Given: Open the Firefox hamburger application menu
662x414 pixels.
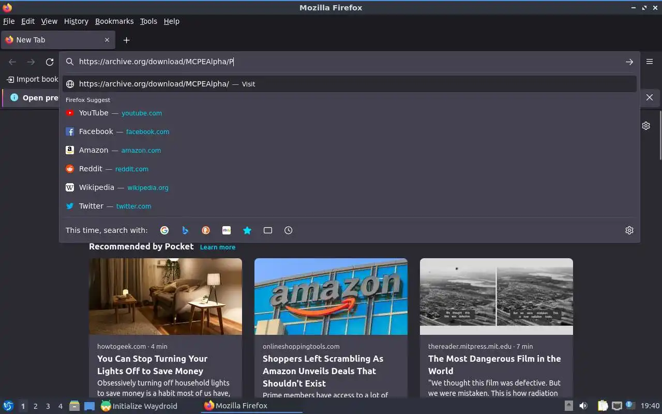Looking at the screenshot, I should coord(650,62).
